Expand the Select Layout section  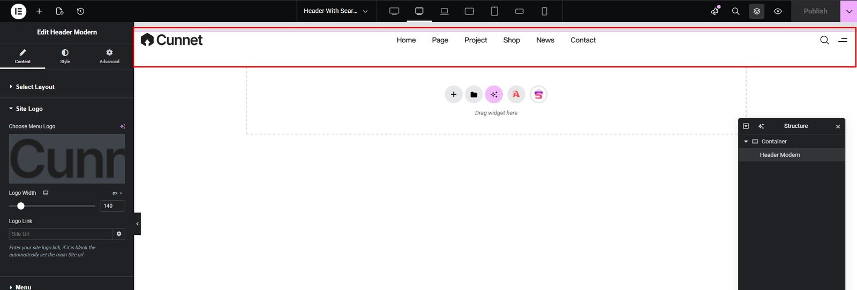(35, 87)
